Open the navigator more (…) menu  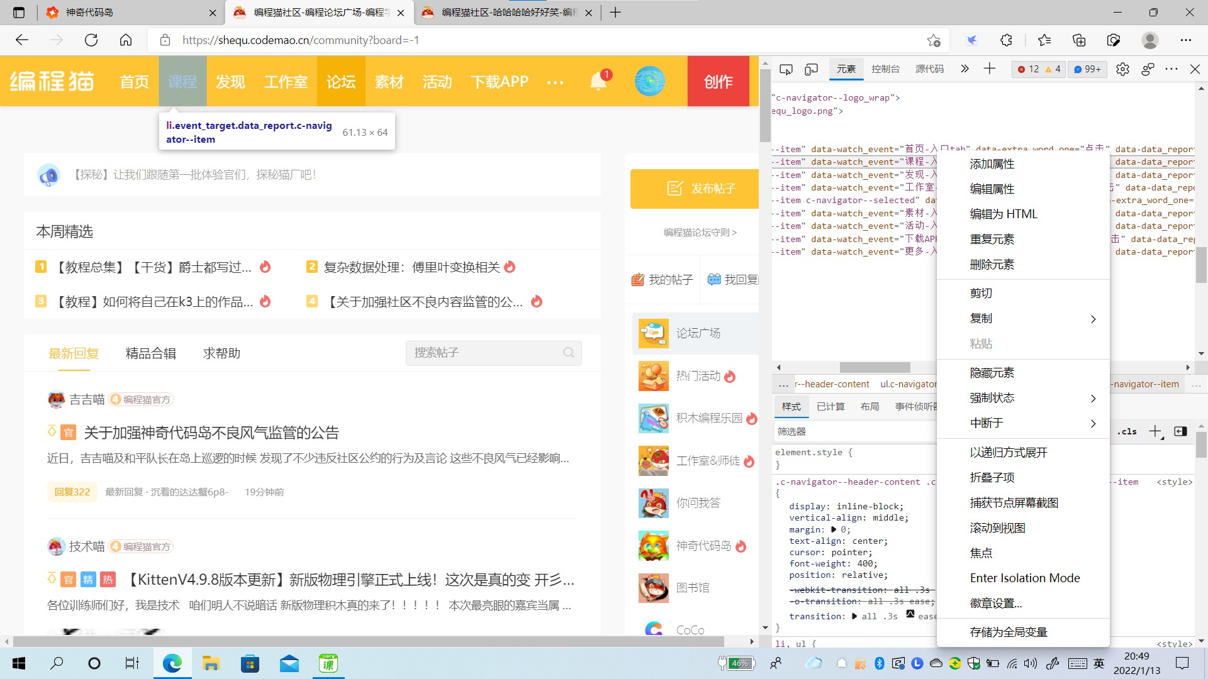555,82
